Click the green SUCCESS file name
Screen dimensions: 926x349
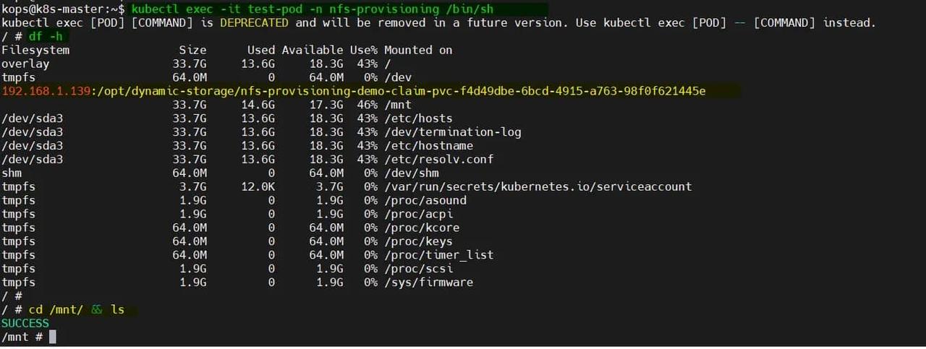pyautogui.click(x=25, y=323)
